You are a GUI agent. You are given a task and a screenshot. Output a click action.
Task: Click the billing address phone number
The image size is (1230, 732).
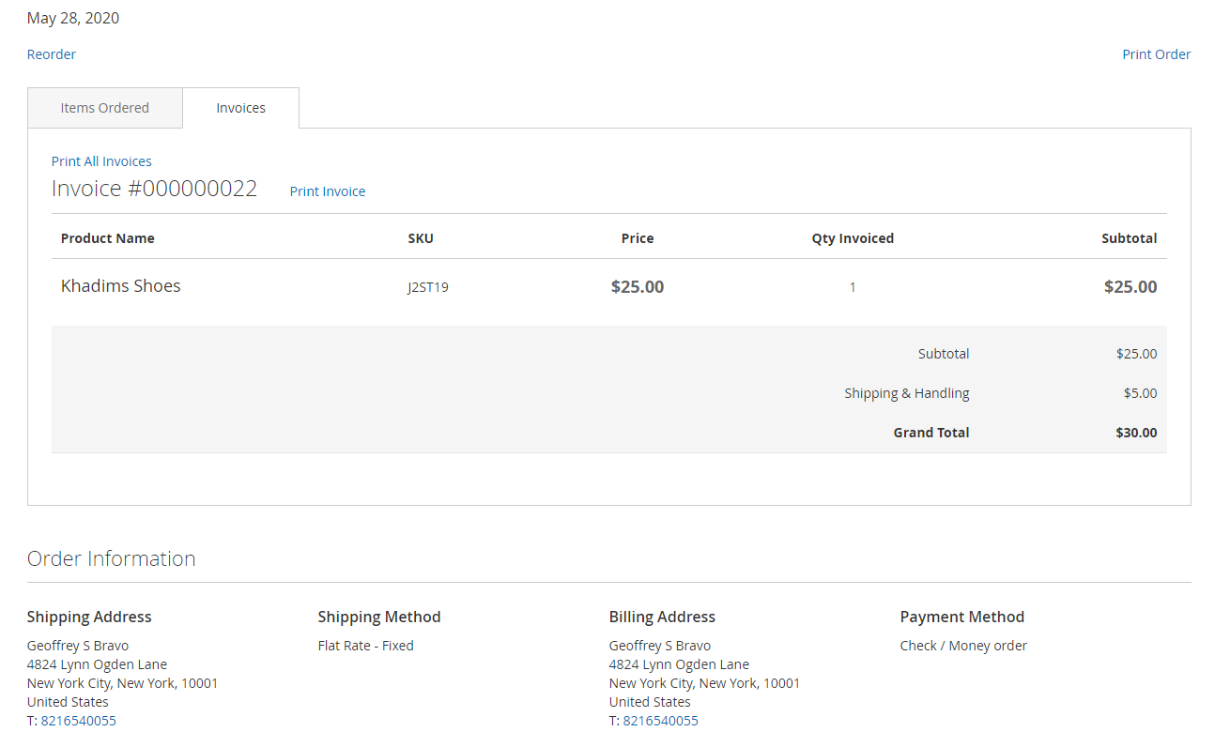coord(661,721)
